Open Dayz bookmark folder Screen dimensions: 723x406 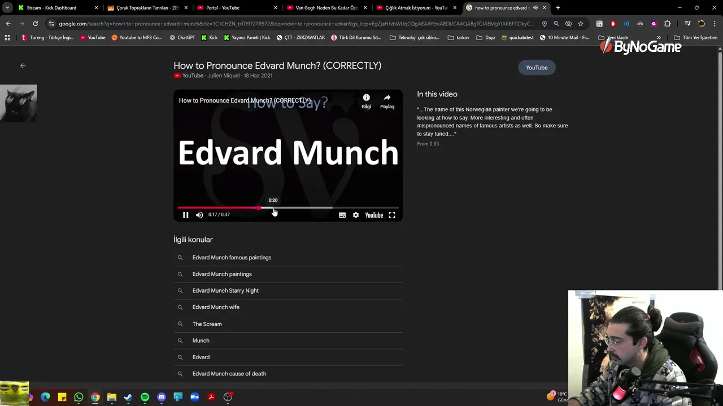[486, 38]
